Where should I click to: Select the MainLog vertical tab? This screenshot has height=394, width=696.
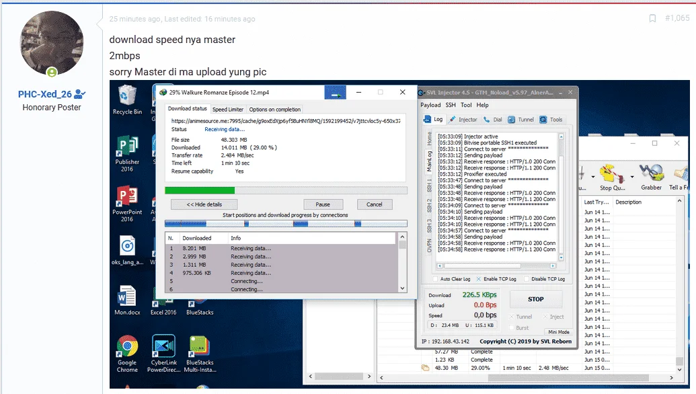pyautogui.click(x=429, y=161)
